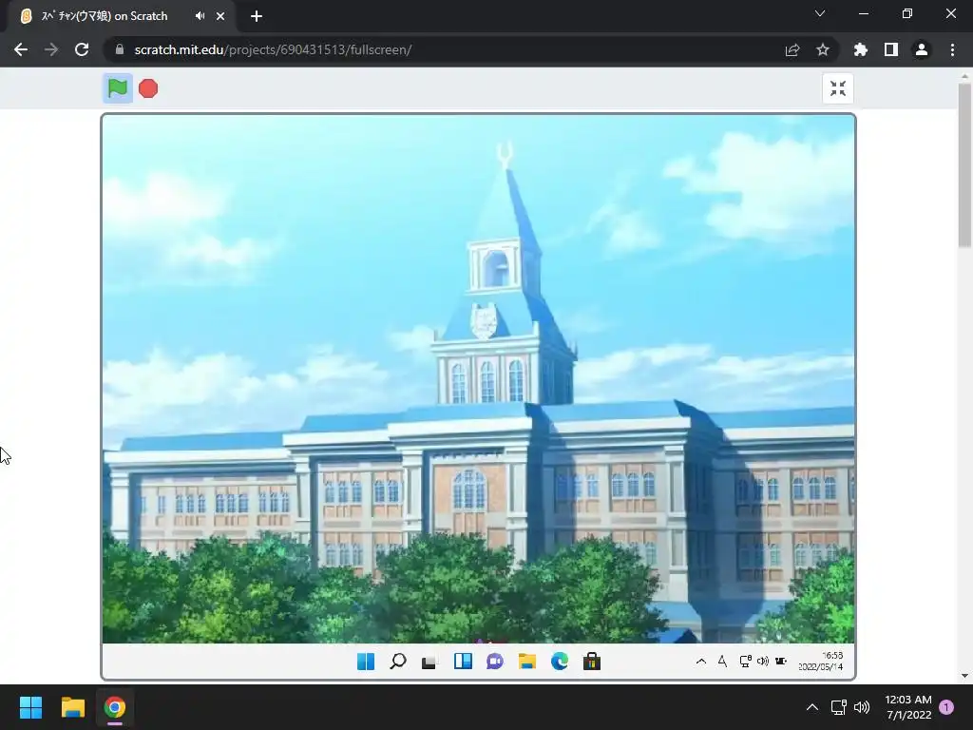Click the lock icon in address bar
Viewport: 973px width, 730px height.
click(x=119, y=49)
